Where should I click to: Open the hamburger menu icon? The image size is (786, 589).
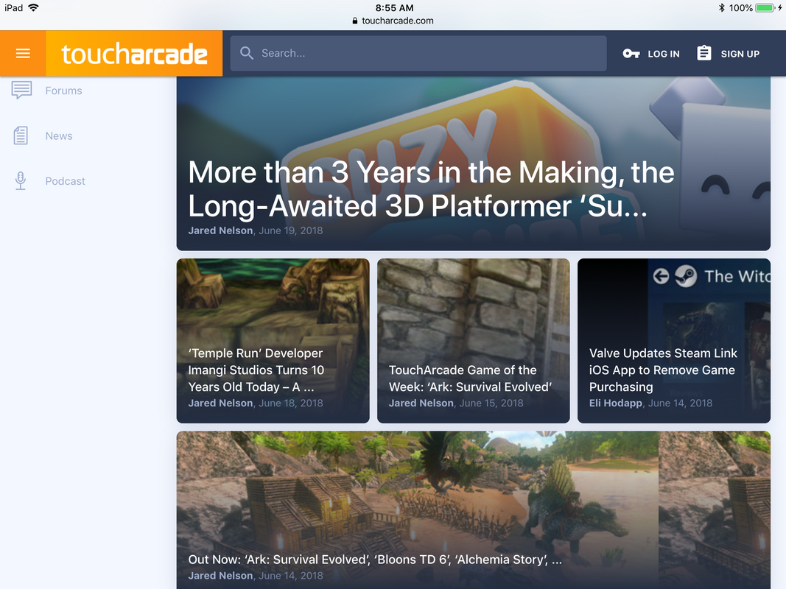coord(23,53)
